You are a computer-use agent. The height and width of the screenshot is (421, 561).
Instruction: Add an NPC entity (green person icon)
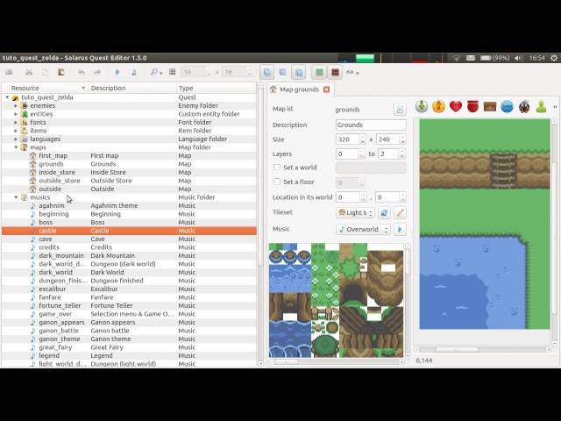pyautogui.click(x=542, y=106)
